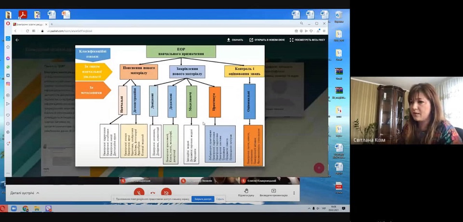Open WhatsApp from the Opera sidebar
The image size is (463, 222).
[x=8, y=67]
